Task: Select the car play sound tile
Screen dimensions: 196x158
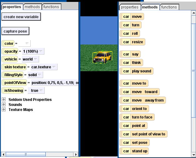Action: click(136, 71)
